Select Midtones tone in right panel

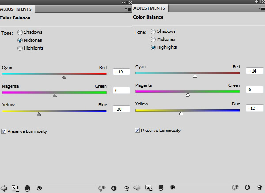click(153, 39)
